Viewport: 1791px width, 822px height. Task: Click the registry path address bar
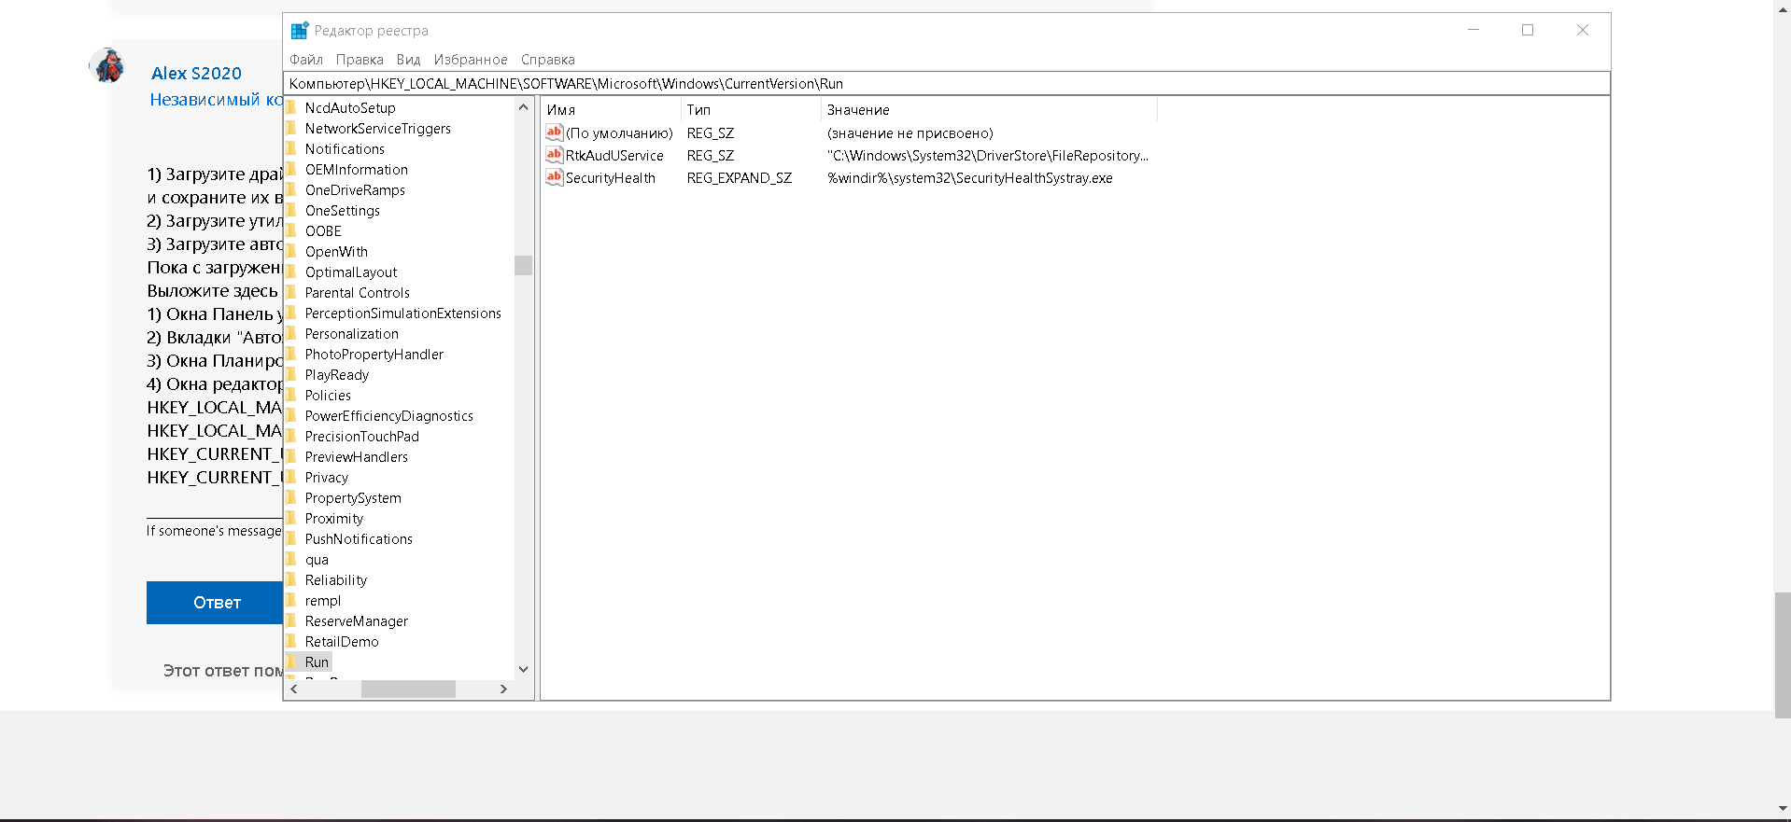947,83
